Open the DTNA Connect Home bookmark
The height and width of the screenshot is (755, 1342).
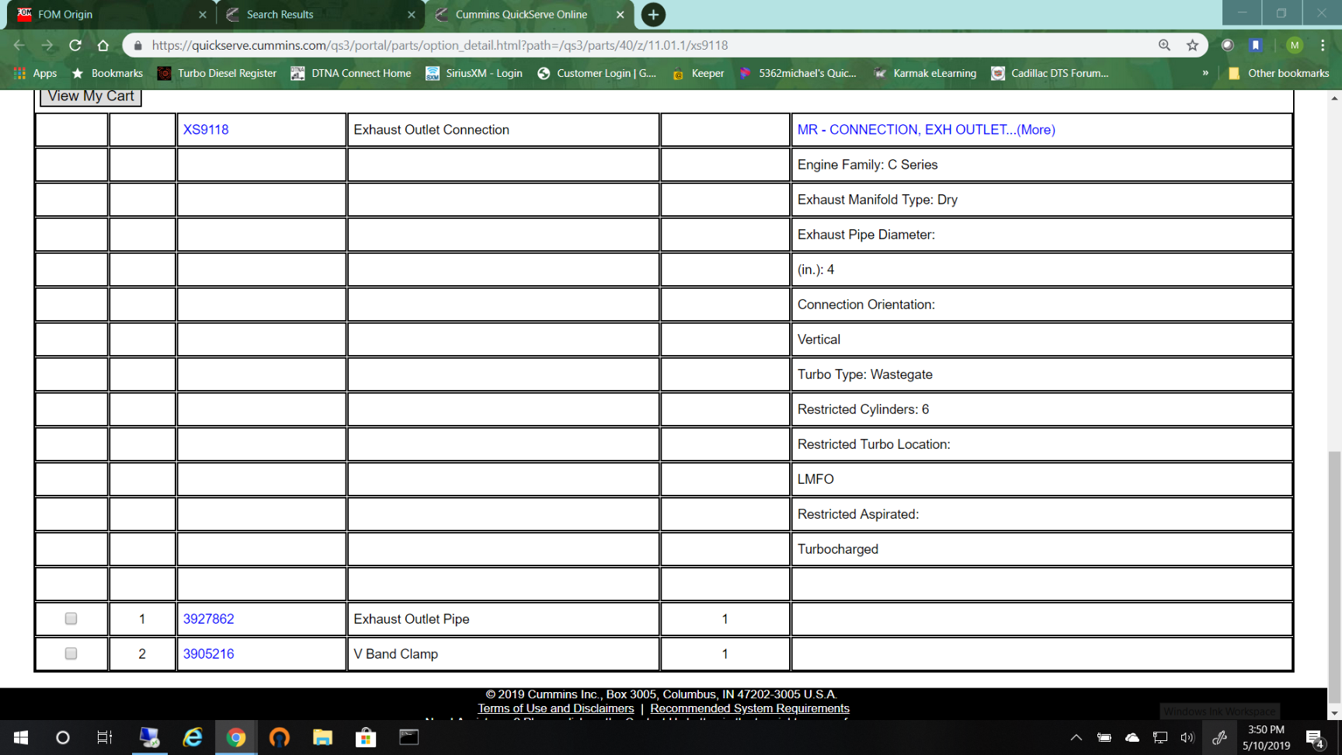pos(351,73)
